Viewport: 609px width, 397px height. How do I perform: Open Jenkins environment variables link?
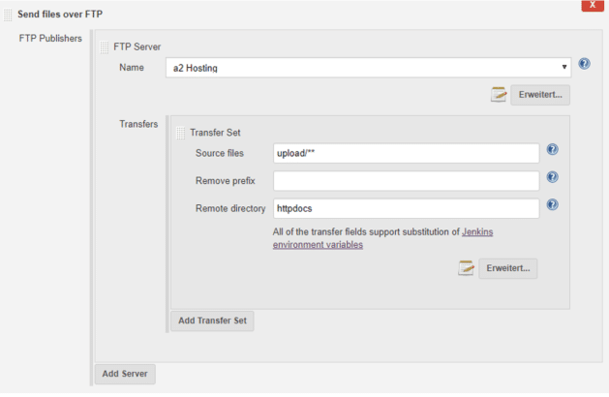[x=382, y=238]
